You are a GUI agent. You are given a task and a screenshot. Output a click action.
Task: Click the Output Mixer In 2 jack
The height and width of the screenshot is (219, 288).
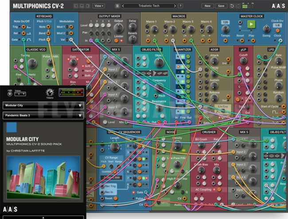pos(97,41)
